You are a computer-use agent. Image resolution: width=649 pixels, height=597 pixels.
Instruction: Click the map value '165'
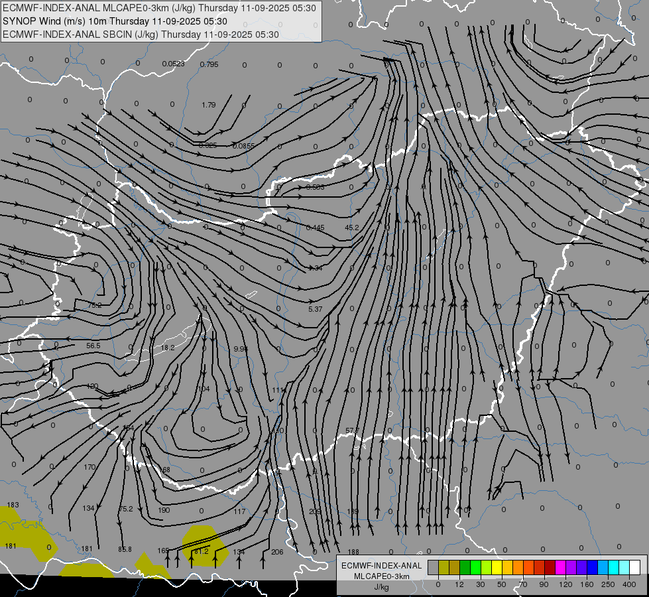coord(164,551)
